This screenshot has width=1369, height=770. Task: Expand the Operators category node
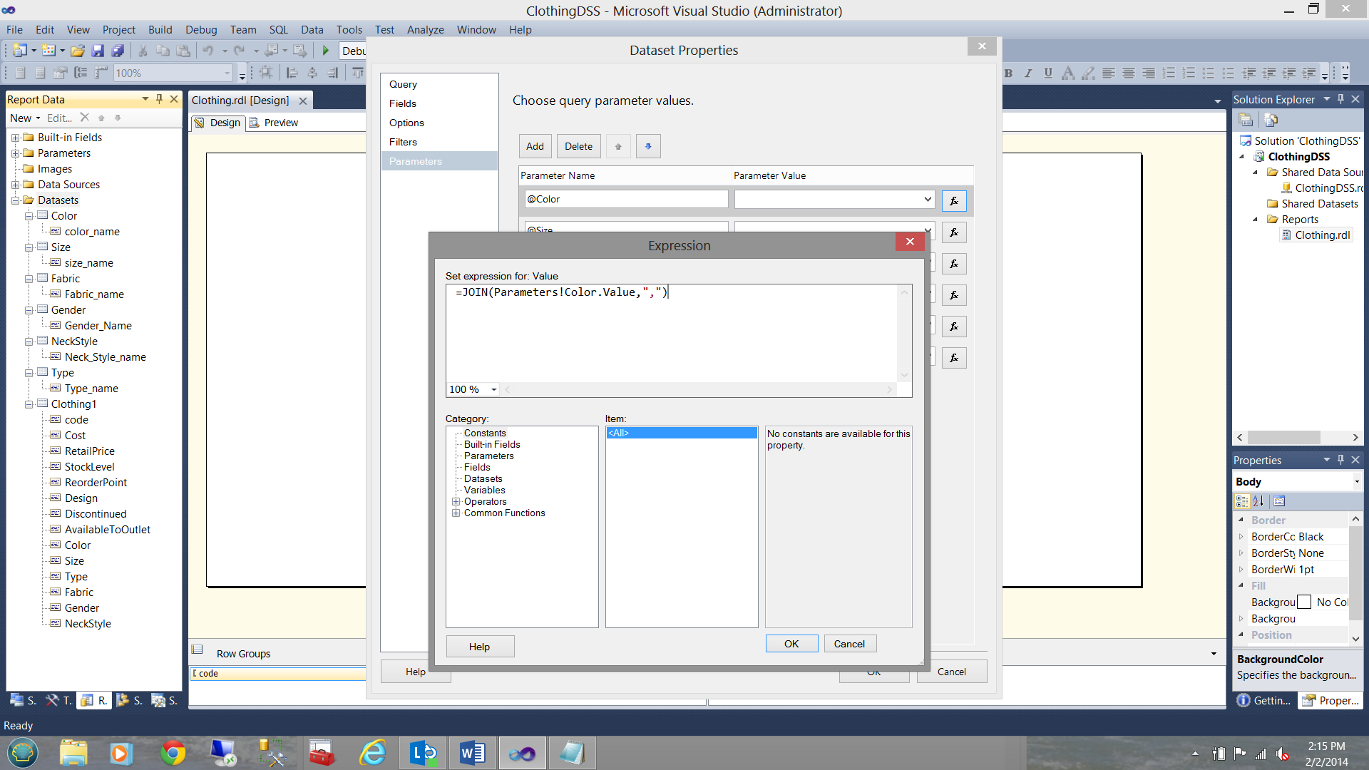tap(456, 502)
